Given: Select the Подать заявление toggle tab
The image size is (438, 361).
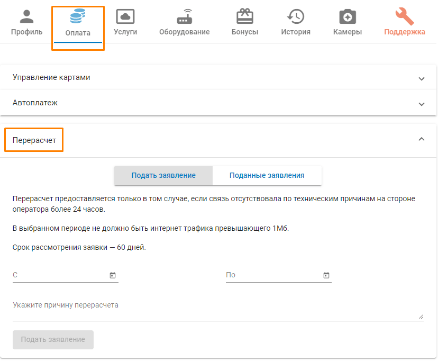Looking at the screenshot, I should coord(163,175).
